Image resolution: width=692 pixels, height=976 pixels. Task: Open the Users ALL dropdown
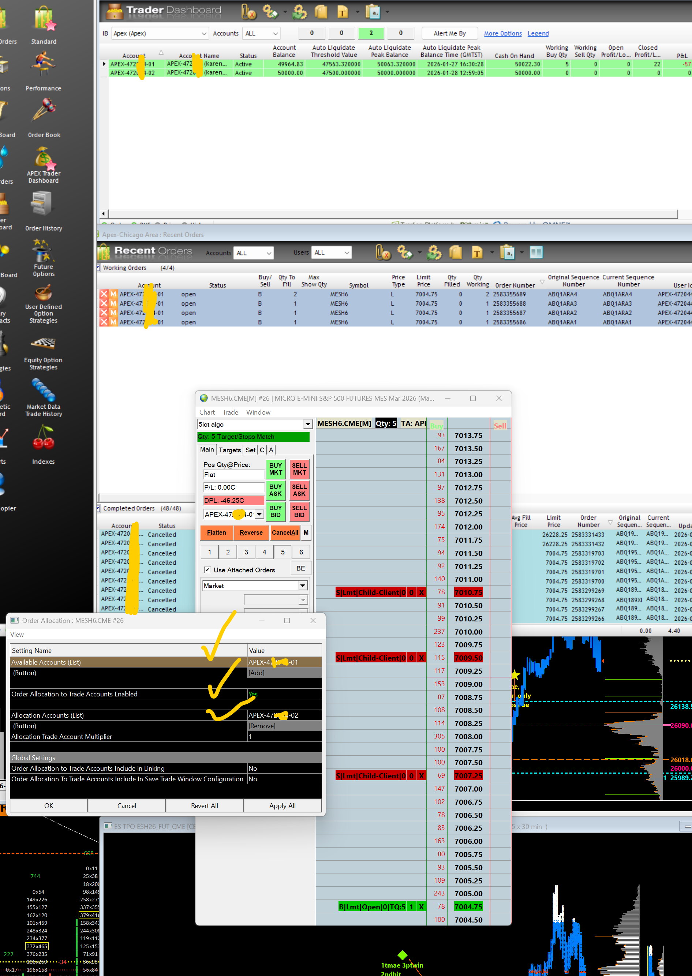(332, 253)
